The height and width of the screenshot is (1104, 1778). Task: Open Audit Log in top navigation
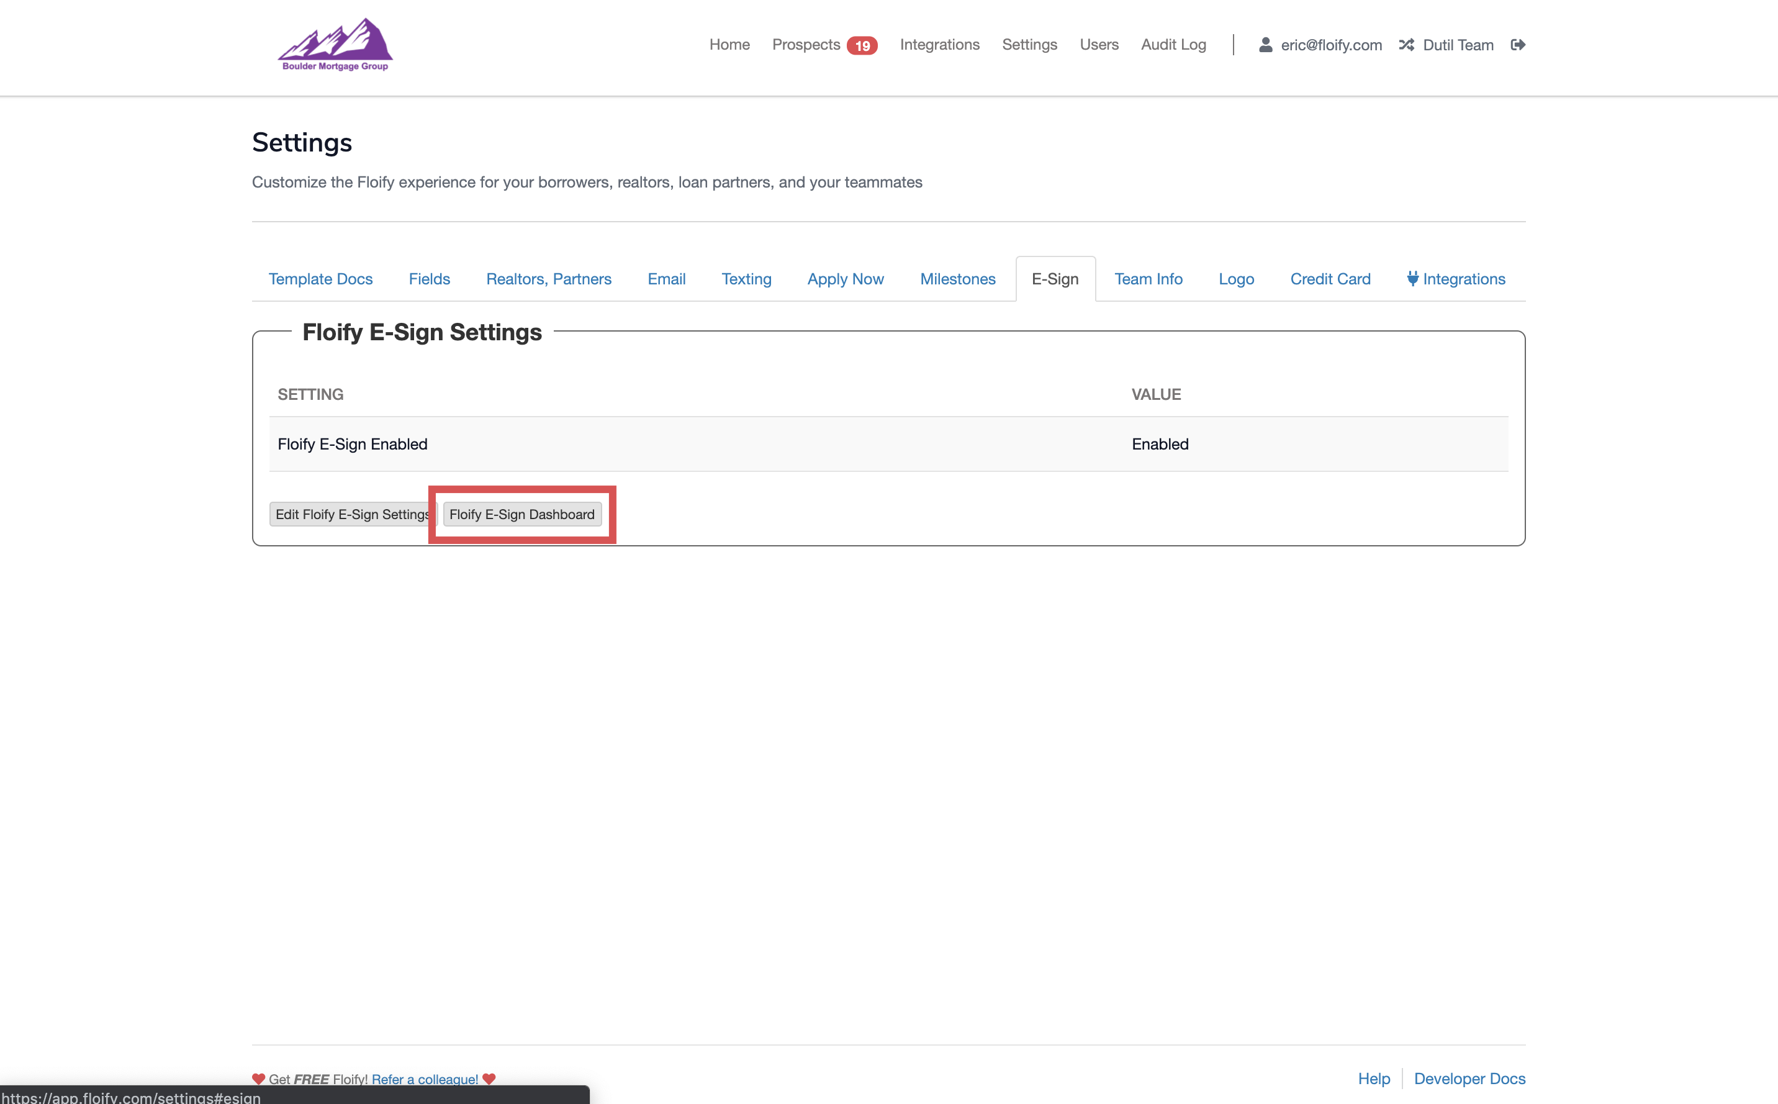pyautogui.click(x=1173, y=45)
